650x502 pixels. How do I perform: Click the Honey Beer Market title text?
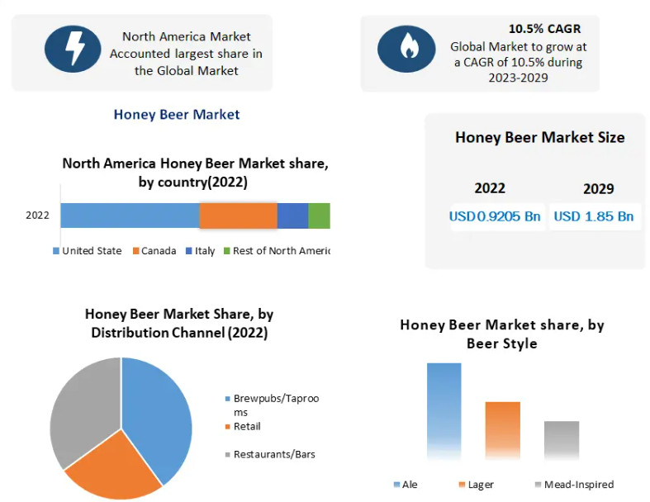pos(177,115)
